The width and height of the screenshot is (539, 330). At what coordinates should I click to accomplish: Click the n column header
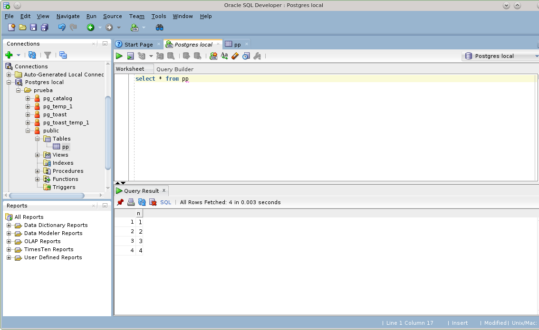pyautogui.click(x=139, y=213)
